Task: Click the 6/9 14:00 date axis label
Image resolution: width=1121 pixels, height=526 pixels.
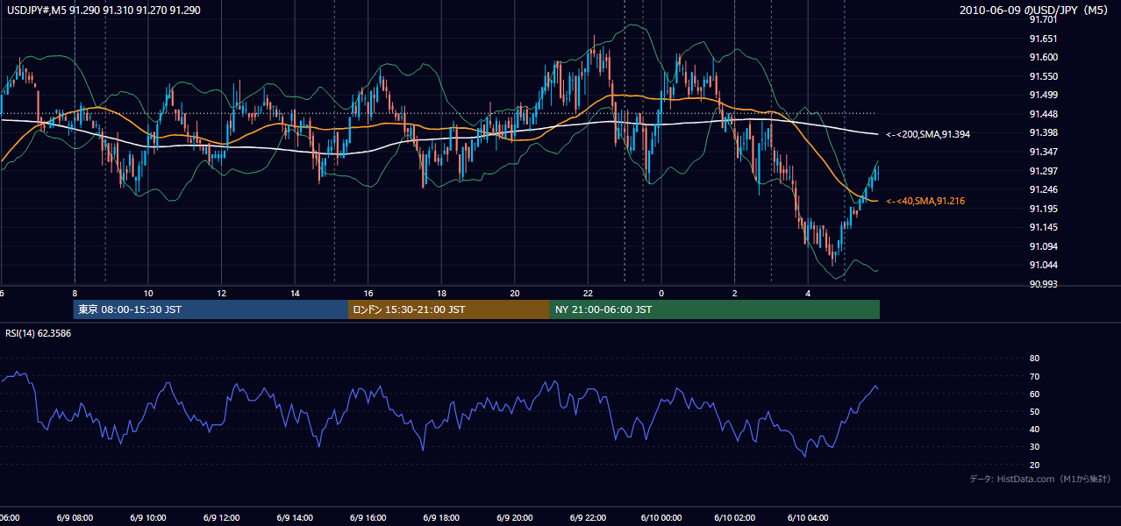Action: tap(295, 518)
